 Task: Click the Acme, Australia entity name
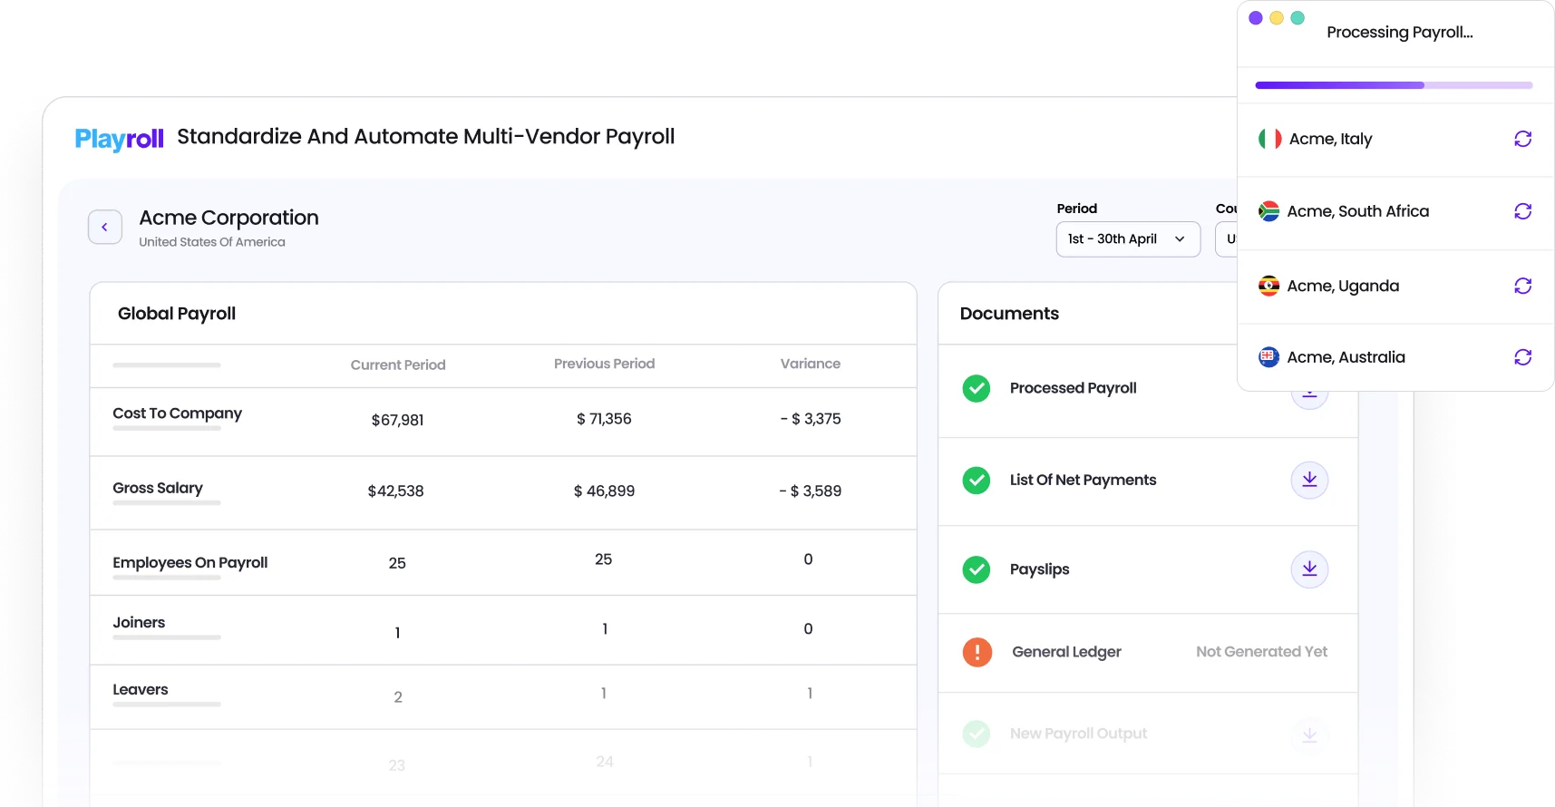[1346, 357]
